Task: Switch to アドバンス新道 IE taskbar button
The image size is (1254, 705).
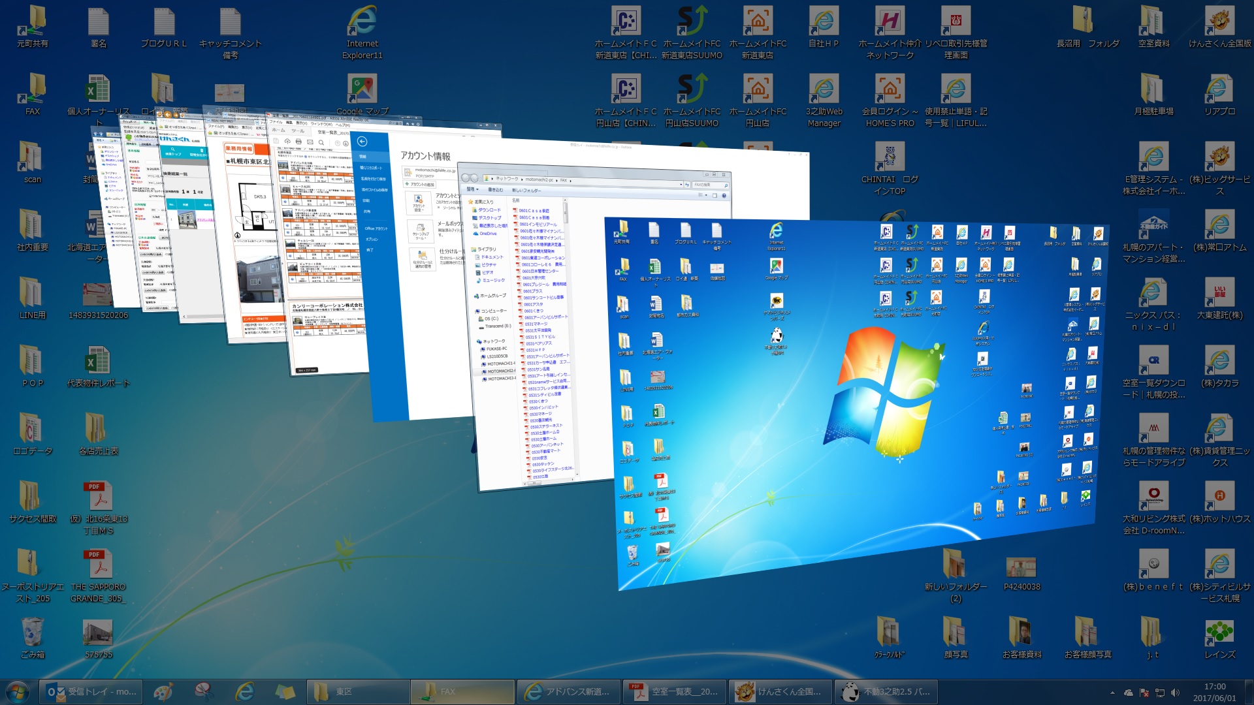Action: coord(569,691)
